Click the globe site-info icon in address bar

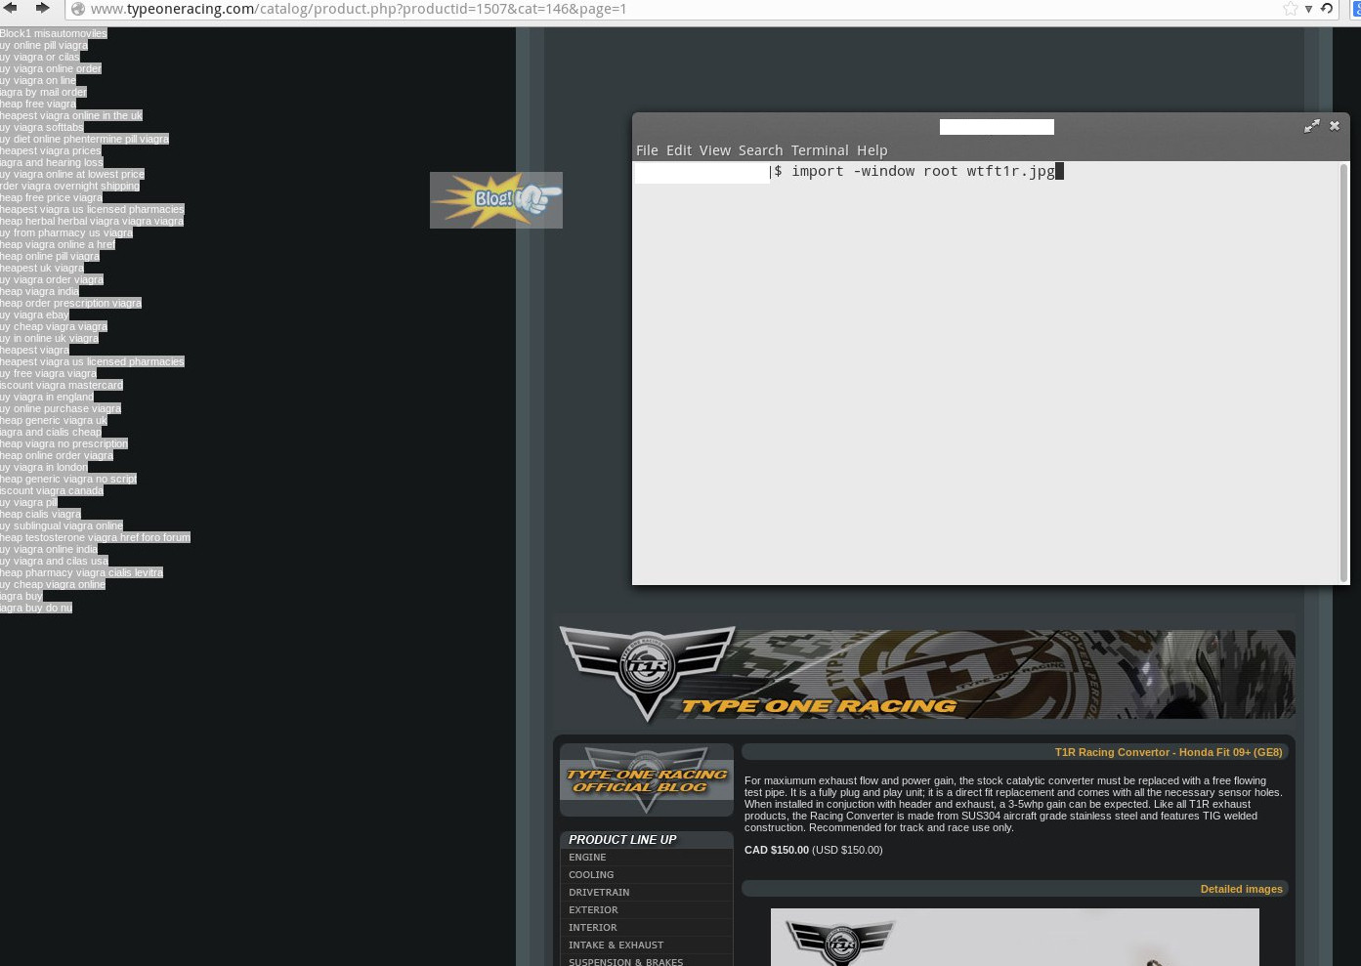pyautogui.click(x=78, y=9)
